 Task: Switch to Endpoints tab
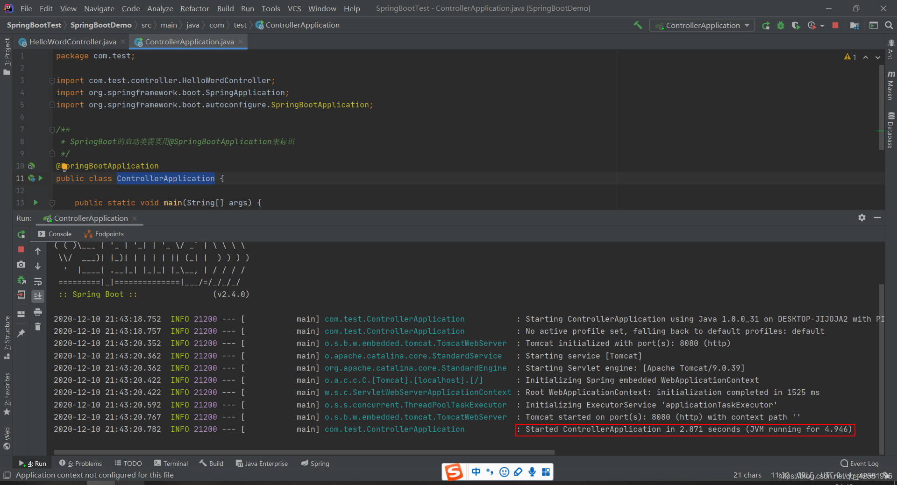tap(104, 234)
